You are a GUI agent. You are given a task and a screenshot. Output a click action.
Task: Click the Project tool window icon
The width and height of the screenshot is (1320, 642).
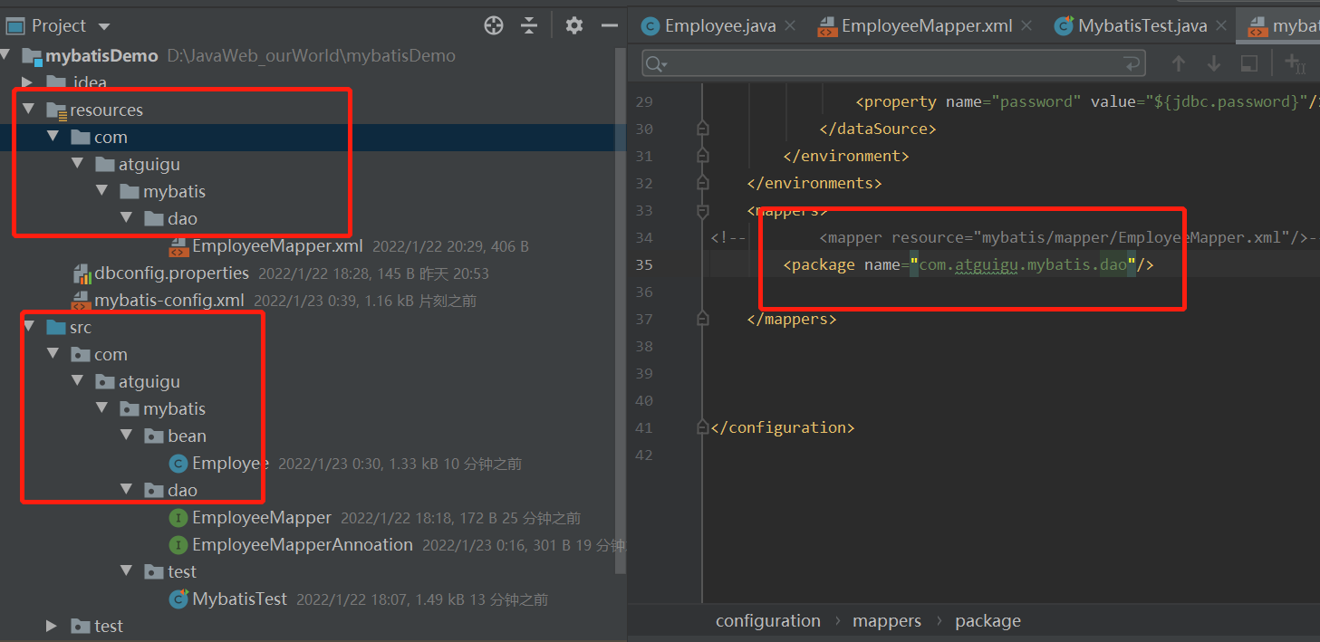point(14,25)
